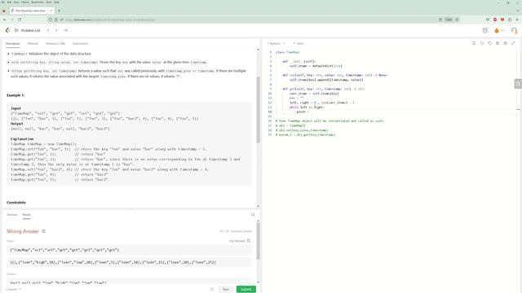Open the File menu
Viewport: 522px width, 293px height.
(x=3, y=2)
